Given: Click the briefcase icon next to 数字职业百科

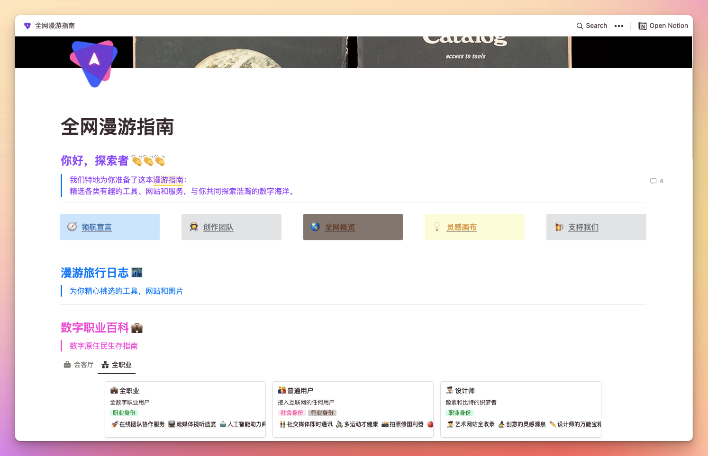Looking at the screenshot, I should [137, 327].
